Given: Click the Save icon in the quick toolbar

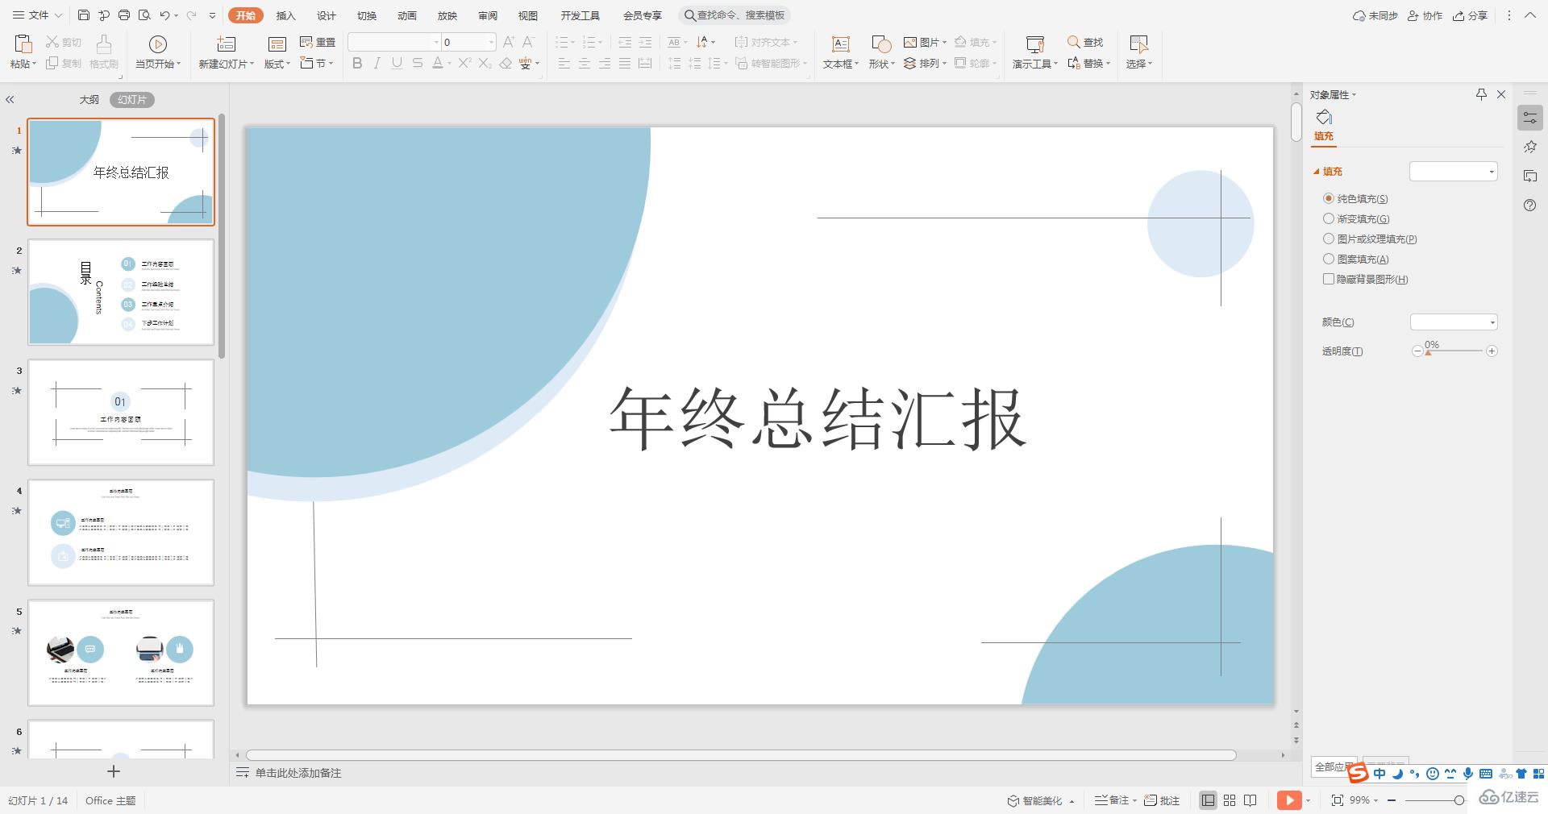Looking at the screenshot, I should pos(84,15).
